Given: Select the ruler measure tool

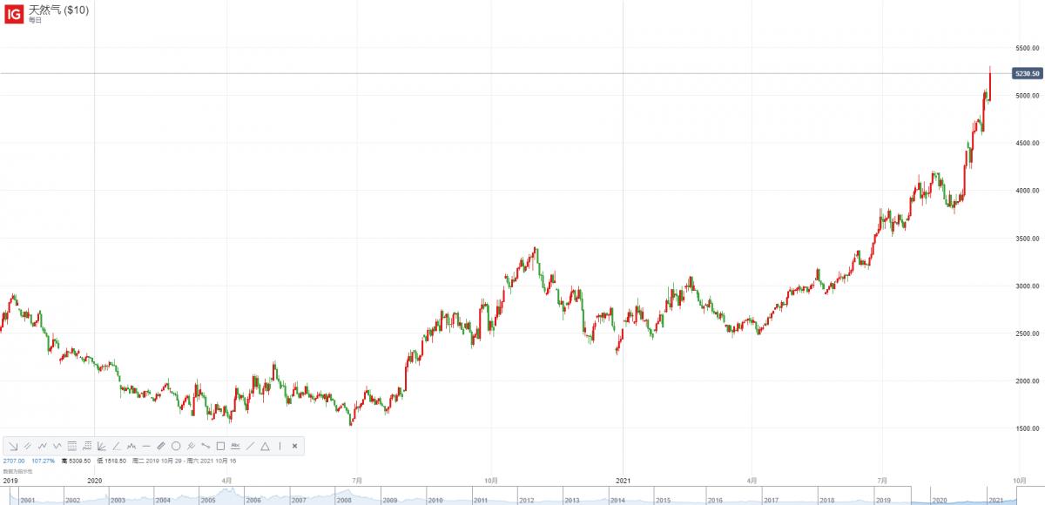Looking at the screenshot, I should pyautogui.click(x=161, y=446).
